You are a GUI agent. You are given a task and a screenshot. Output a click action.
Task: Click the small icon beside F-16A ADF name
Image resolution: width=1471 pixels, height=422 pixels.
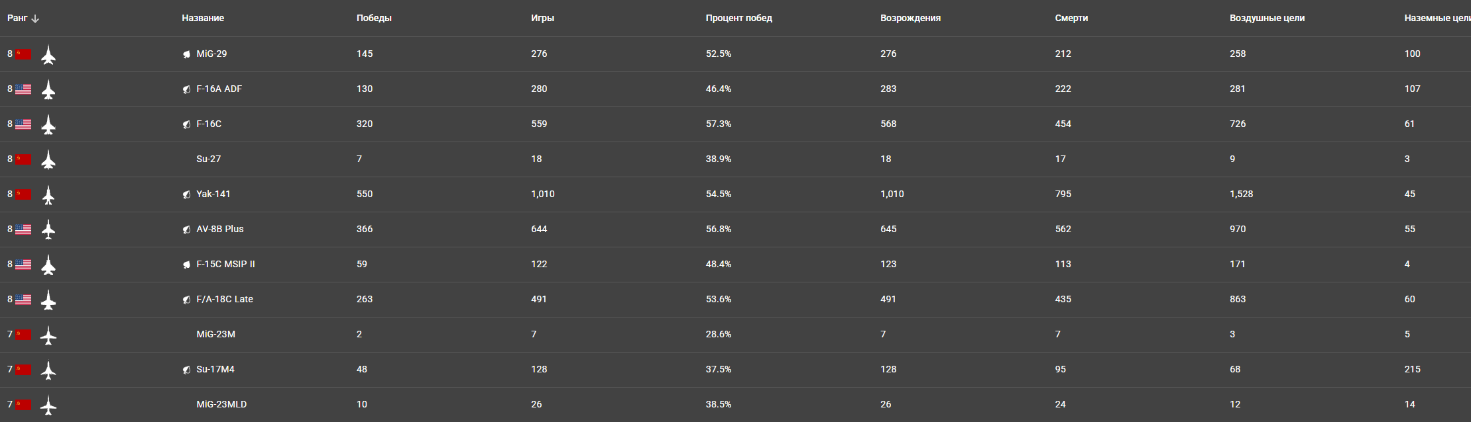(187, 89)
